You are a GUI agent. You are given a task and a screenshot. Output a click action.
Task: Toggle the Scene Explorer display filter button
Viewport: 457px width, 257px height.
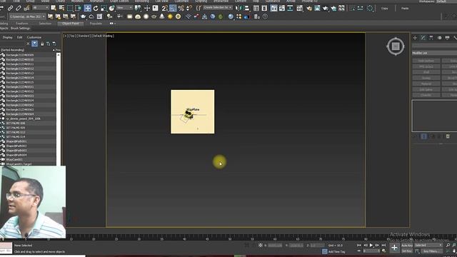[x=35, y=44]
